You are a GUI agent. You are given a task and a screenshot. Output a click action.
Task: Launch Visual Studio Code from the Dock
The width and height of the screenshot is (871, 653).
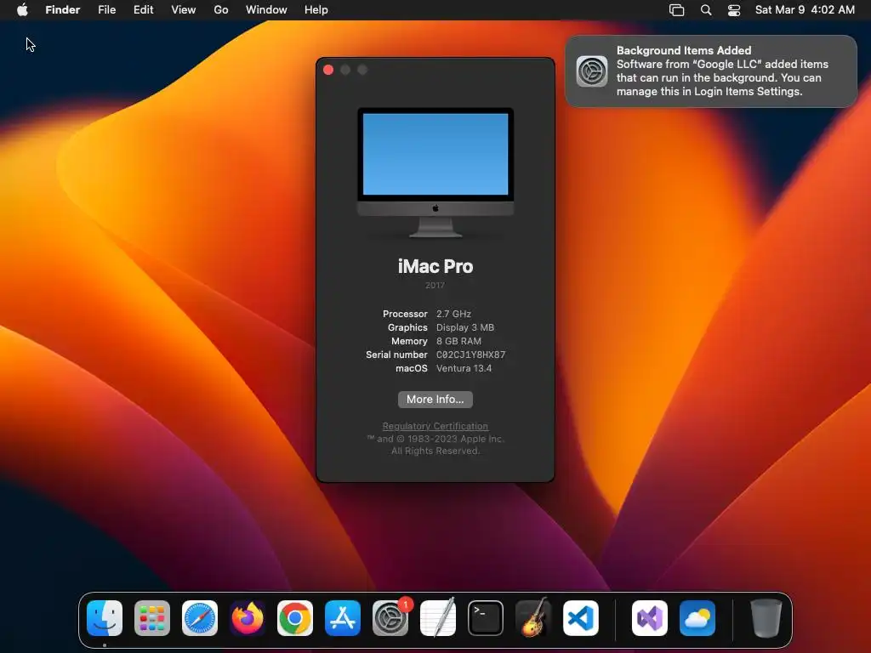coord(581,618)
